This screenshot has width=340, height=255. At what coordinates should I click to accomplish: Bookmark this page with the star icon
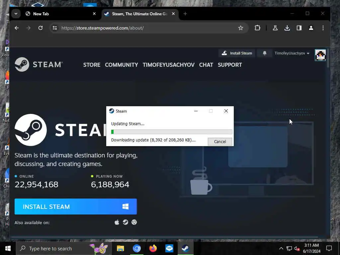(240, 28)
